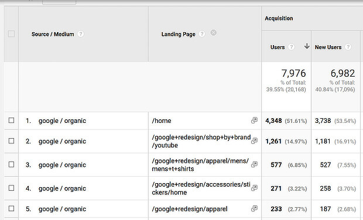Open /google+redesign/apparel page external link icon
Viewport: 363px width, 220px height.
(254, 208)
